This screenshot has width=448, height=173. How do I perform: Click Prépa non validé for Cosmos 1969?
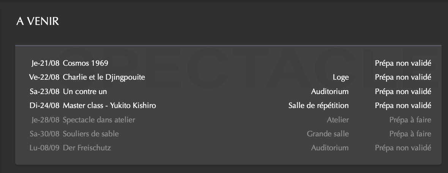[403, 63]
